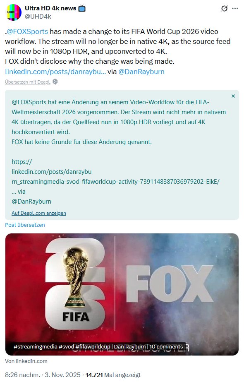Click Übersetzen mit DeepL
Image resolution: width=244 pixels, height=382 pixels.
(x=28, y=82)
